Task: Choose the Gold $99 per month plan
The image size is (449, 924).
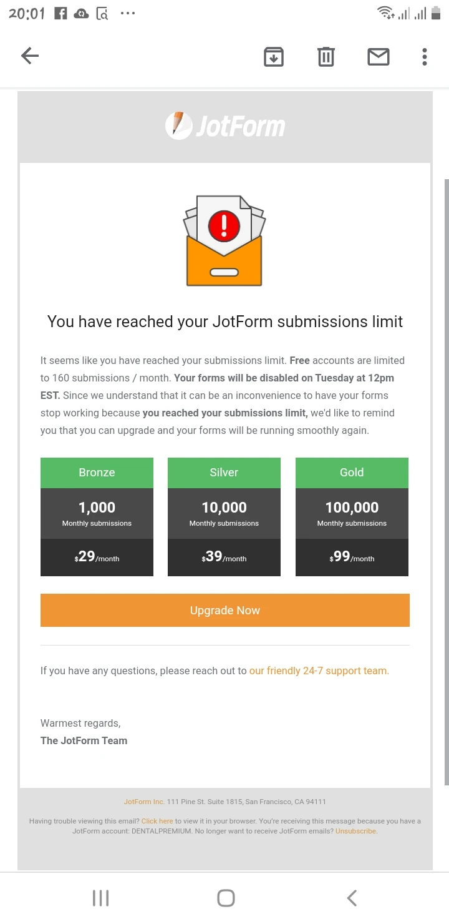Action: pos(352,516)
